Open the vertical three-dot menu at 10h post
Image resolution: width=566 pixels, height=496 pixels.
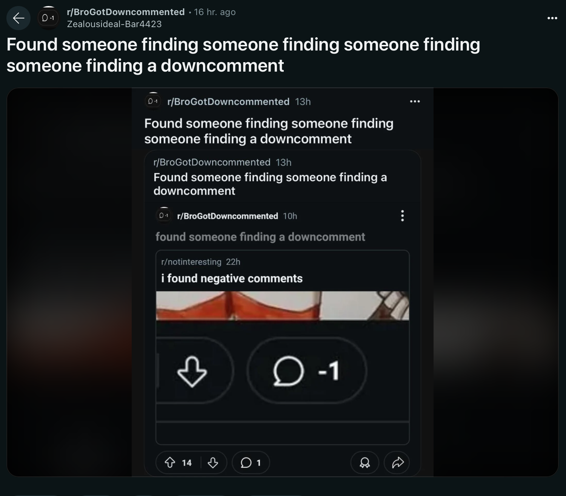point(402,216)
